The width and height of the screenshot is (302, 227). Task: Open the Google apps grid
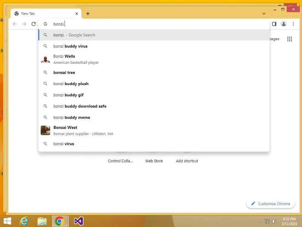290,39
